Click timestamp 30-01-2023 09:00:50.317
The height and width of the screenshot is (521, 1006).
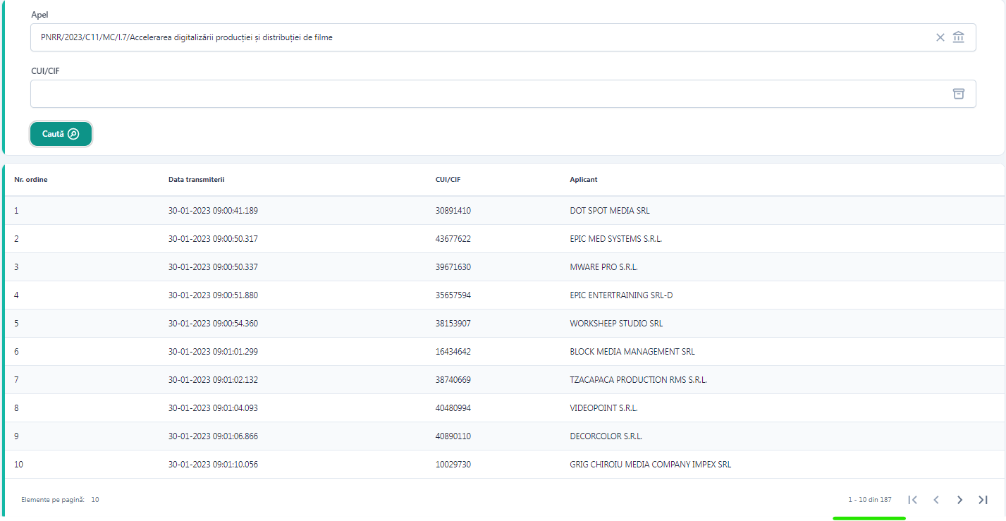[213, 239]
